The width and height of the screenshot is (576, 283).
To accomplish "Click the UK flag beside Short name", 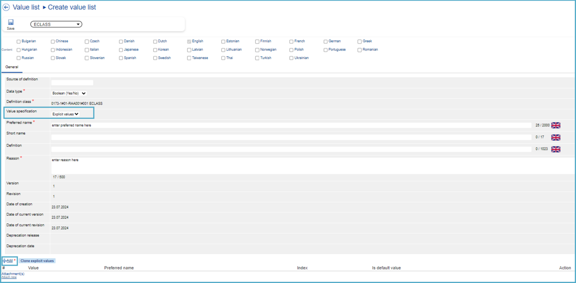I will click(x=556, y=137).
